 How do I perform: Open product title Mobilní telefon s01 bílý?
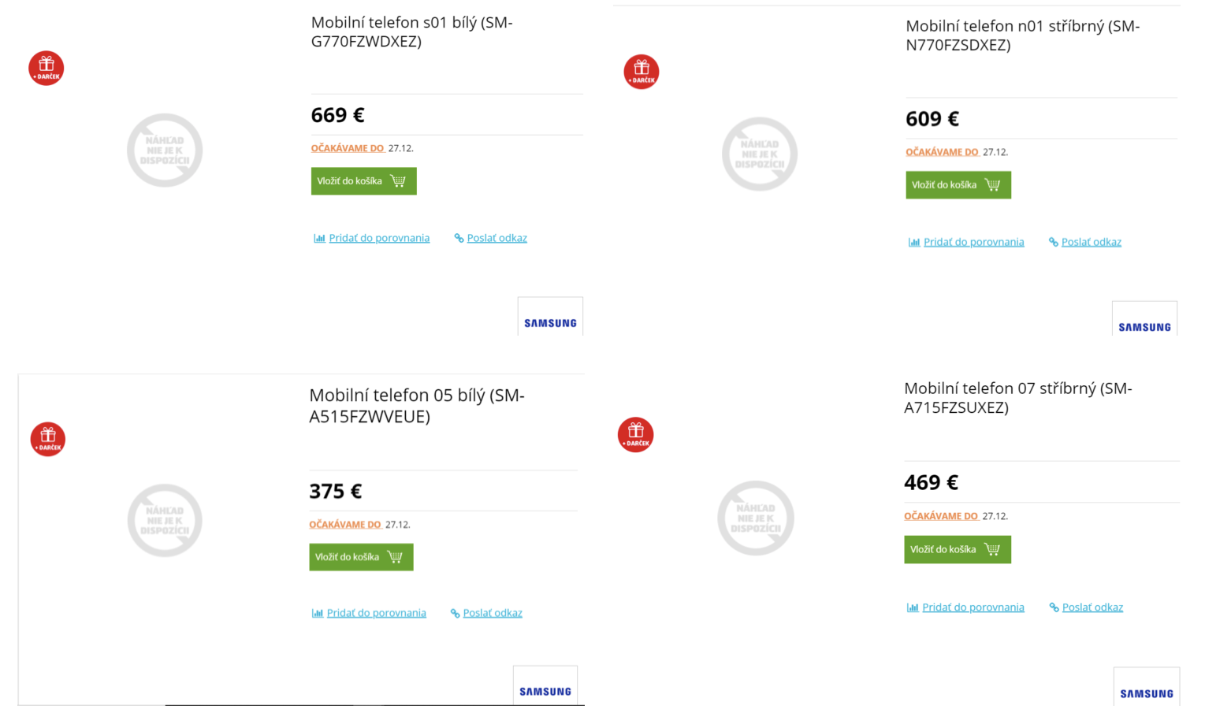411,32
